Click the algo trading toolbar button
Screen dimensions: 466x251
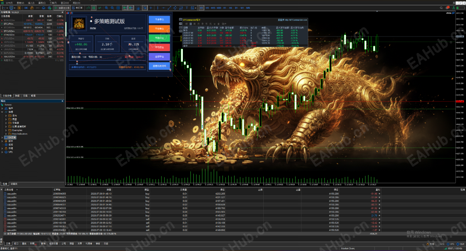62,8
